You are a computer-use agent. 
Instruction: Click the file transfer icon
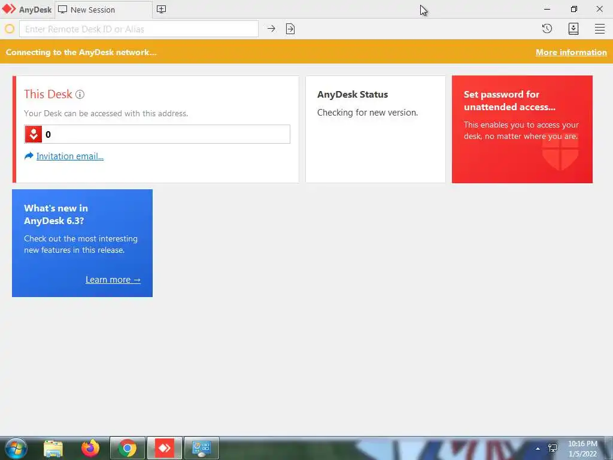point(290,29)
